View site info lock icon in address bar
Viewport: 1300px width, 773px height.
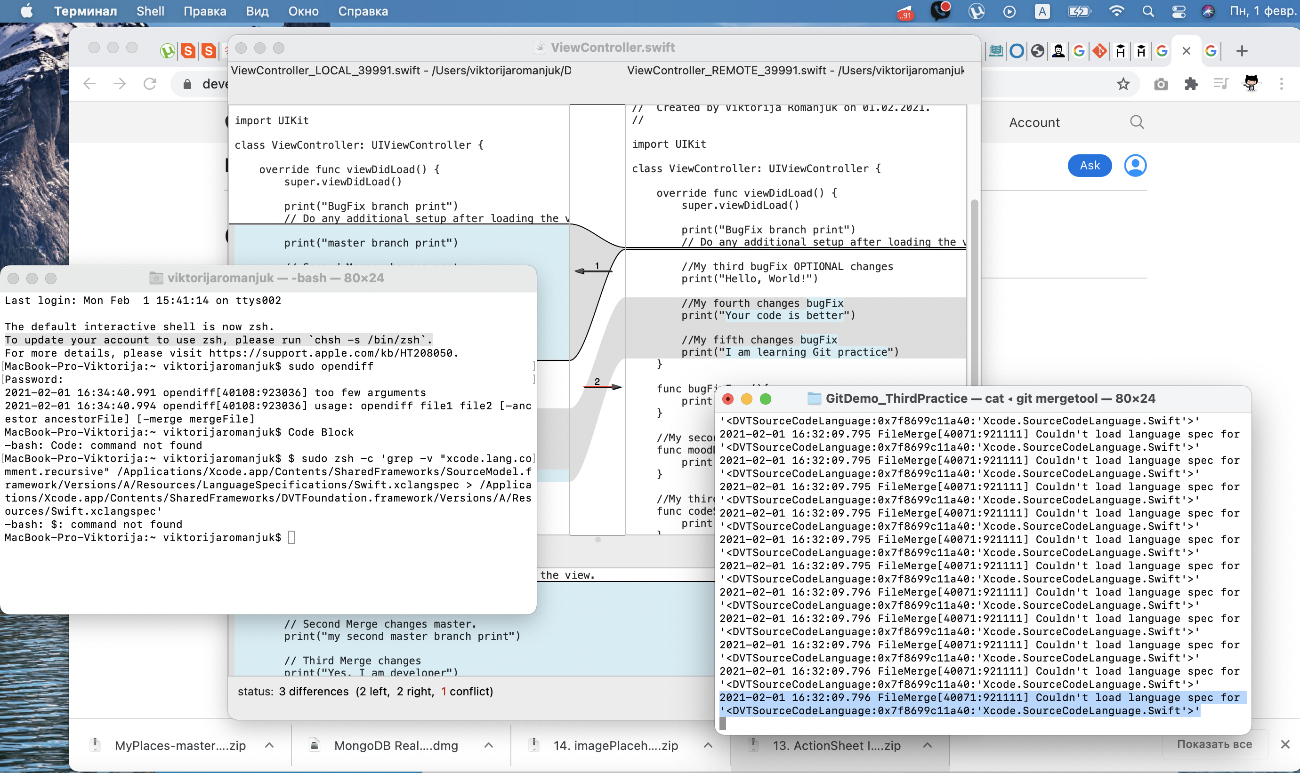pyautogui.click(x=187, y=84)
